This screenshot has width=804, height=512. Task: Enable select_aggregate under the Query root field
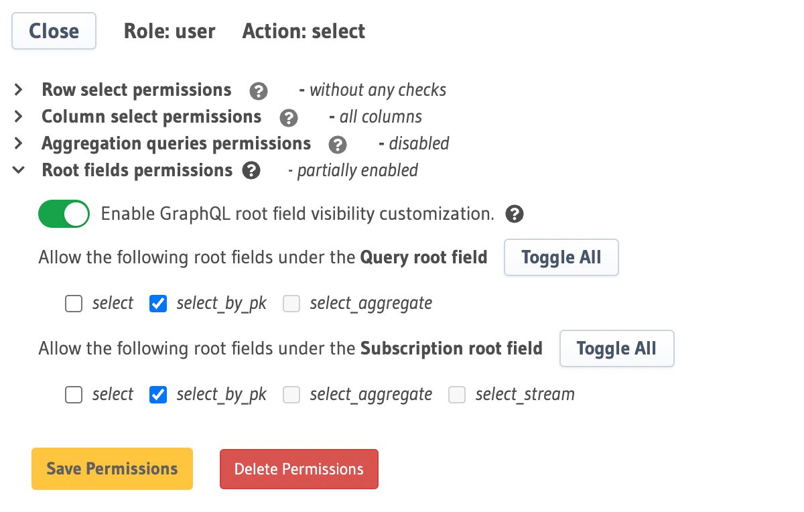coord(291,304)
